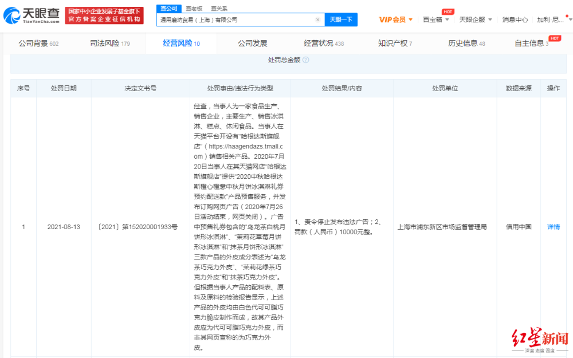Click the 处罚结果/内容 column header
Viewport: 573px width, 358px height.
pyautogui.click(x=342, y=88)
